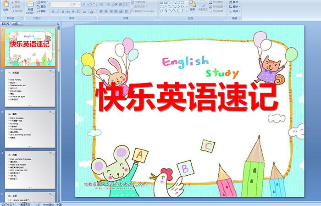Open the Font dialog launcher (字体 group)
321x206 pixels.
(x=95, y=18)
